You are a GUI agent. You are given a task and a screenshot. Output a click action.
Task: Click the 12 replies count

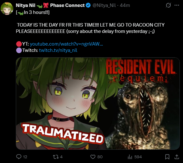click(x=25, y=157)
